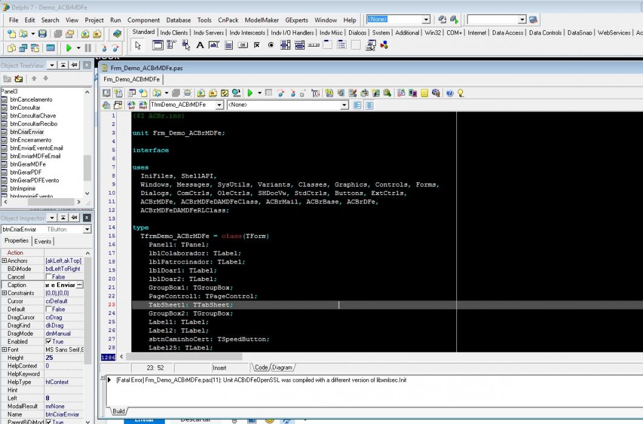The image size is (643, 424).
Task: Select the arrow pointer tool in component palette
Action: click(138, 45)
